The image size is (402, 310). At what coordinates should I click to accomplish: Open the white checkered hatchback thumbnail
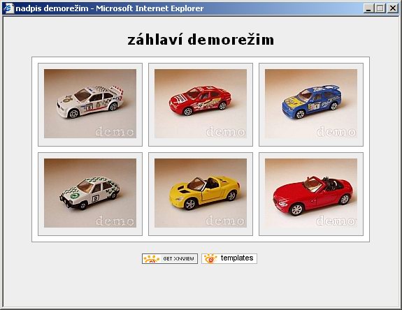[90, 193]
